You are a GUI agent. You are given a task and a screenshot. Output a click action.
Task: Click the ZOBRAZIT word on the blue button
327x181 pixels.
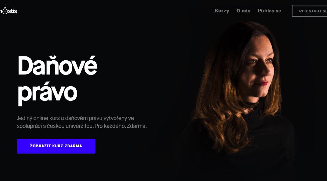coord(41,146)
